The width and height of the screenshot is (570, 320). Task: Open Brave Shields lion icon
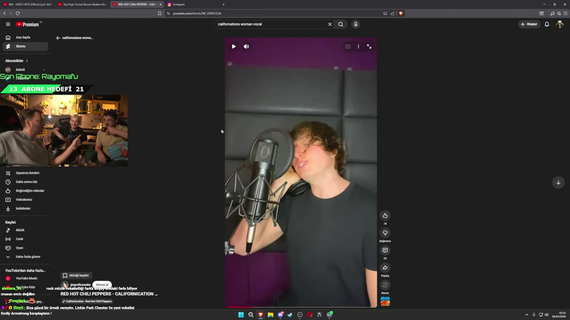tap(400, 13)
